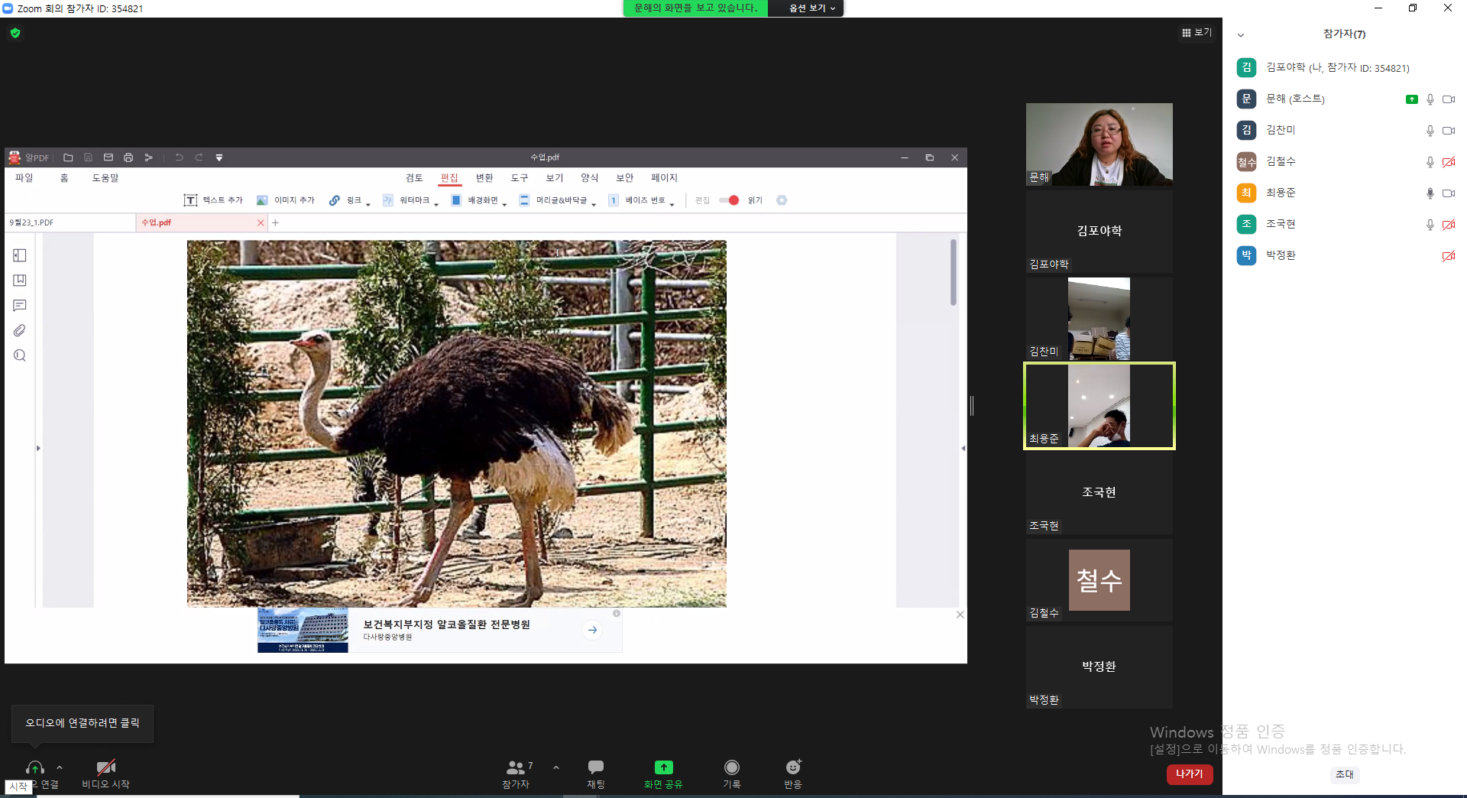1467x798 pixels.
Task: Select 최용준's highlighted video thumbnail
Action: pos(1099,405)
